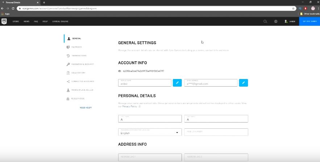Image resolution: width=320 pixels, height=162 pixels.
Task: Edit email address with pencil button
Action: point(243,83)
